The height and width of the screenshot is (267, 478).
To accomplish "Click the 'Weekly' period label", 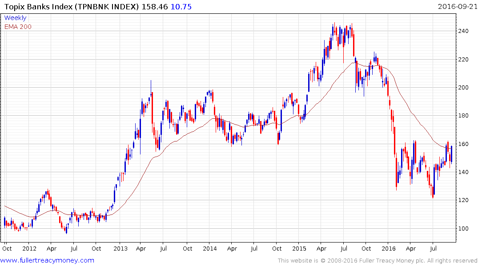I will click(x=15, y=18).
